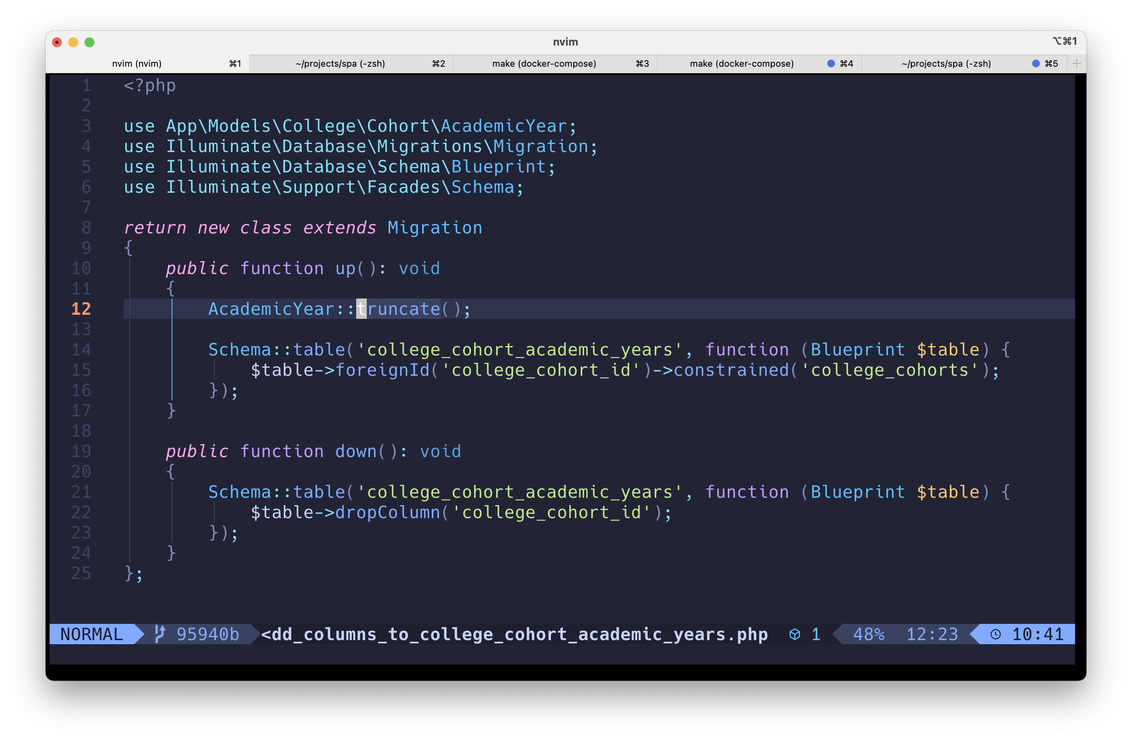This screenshot has height=741, width=1132.
Task: Click the blue activity dot on tab ⌘5
Action: click(x=1036, y=64)
